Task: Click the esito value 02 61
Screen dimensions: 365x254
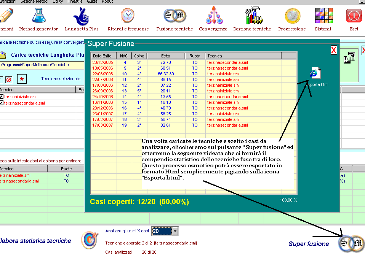Action: [166, 125]
